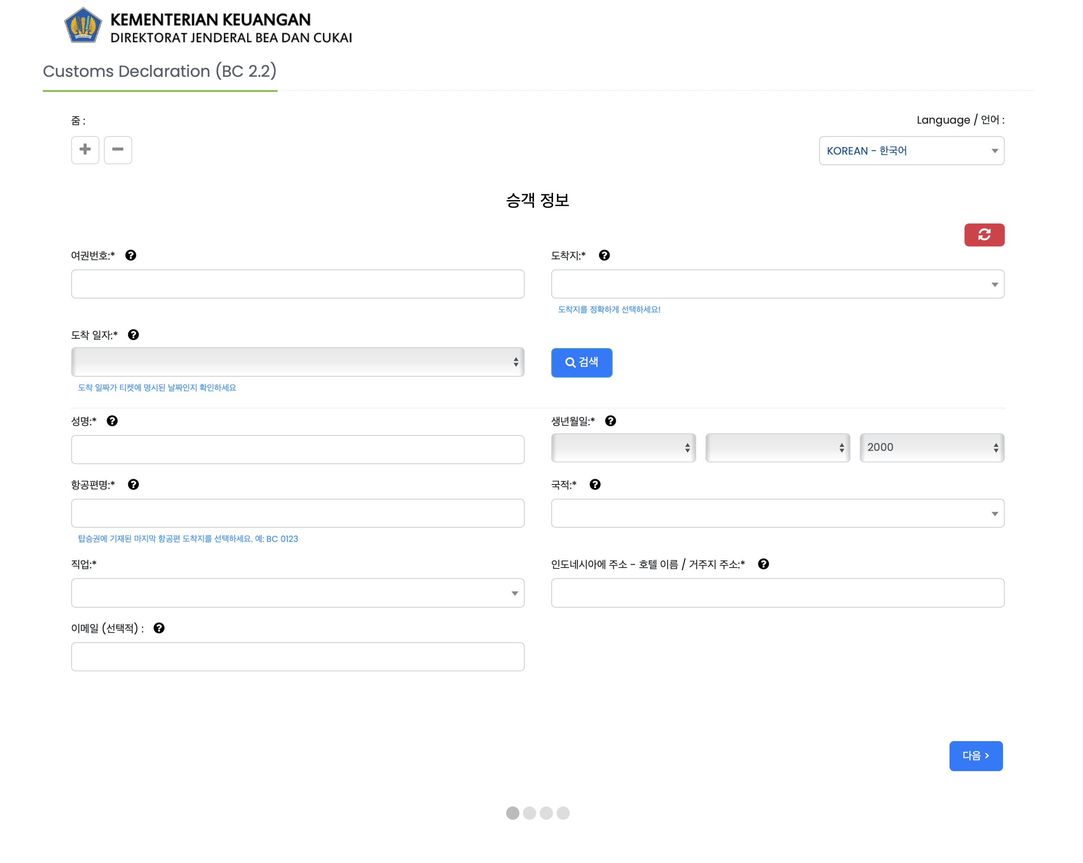Select the second step indicator dot

[530, 814]
